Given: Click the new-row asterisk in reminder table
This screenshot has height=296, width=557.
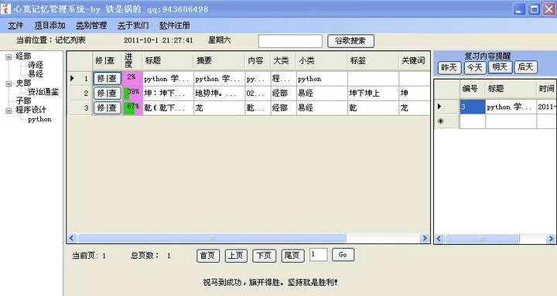Looking at the screenshot, I should (x=441, y=121).
